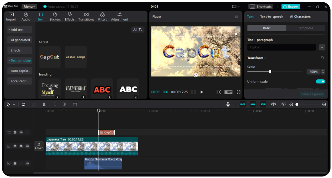
Task: Click the split clip tool
Action: tap(44, 104)
